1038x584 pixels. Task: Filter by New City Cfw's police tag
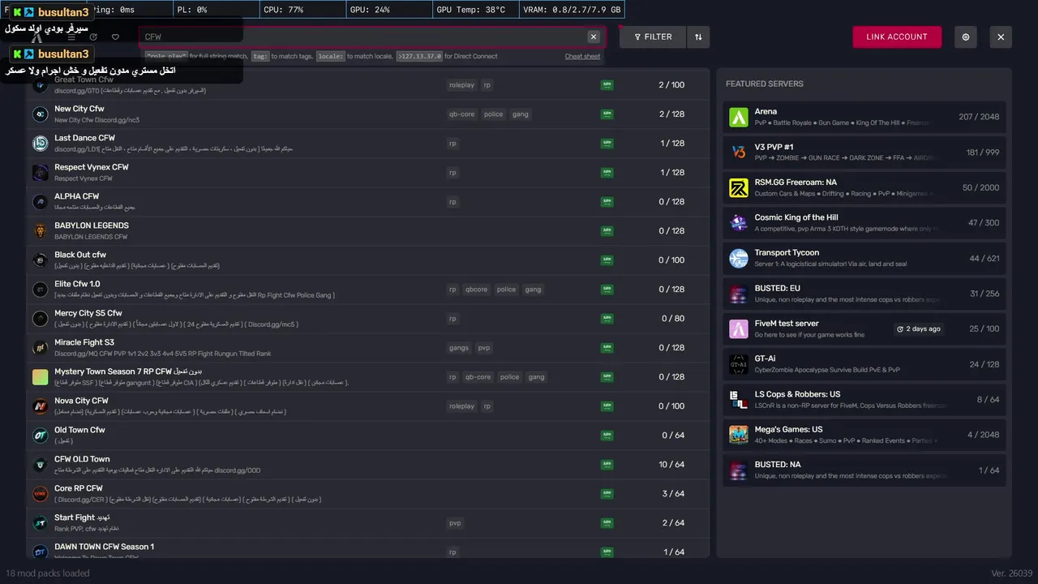494,114
